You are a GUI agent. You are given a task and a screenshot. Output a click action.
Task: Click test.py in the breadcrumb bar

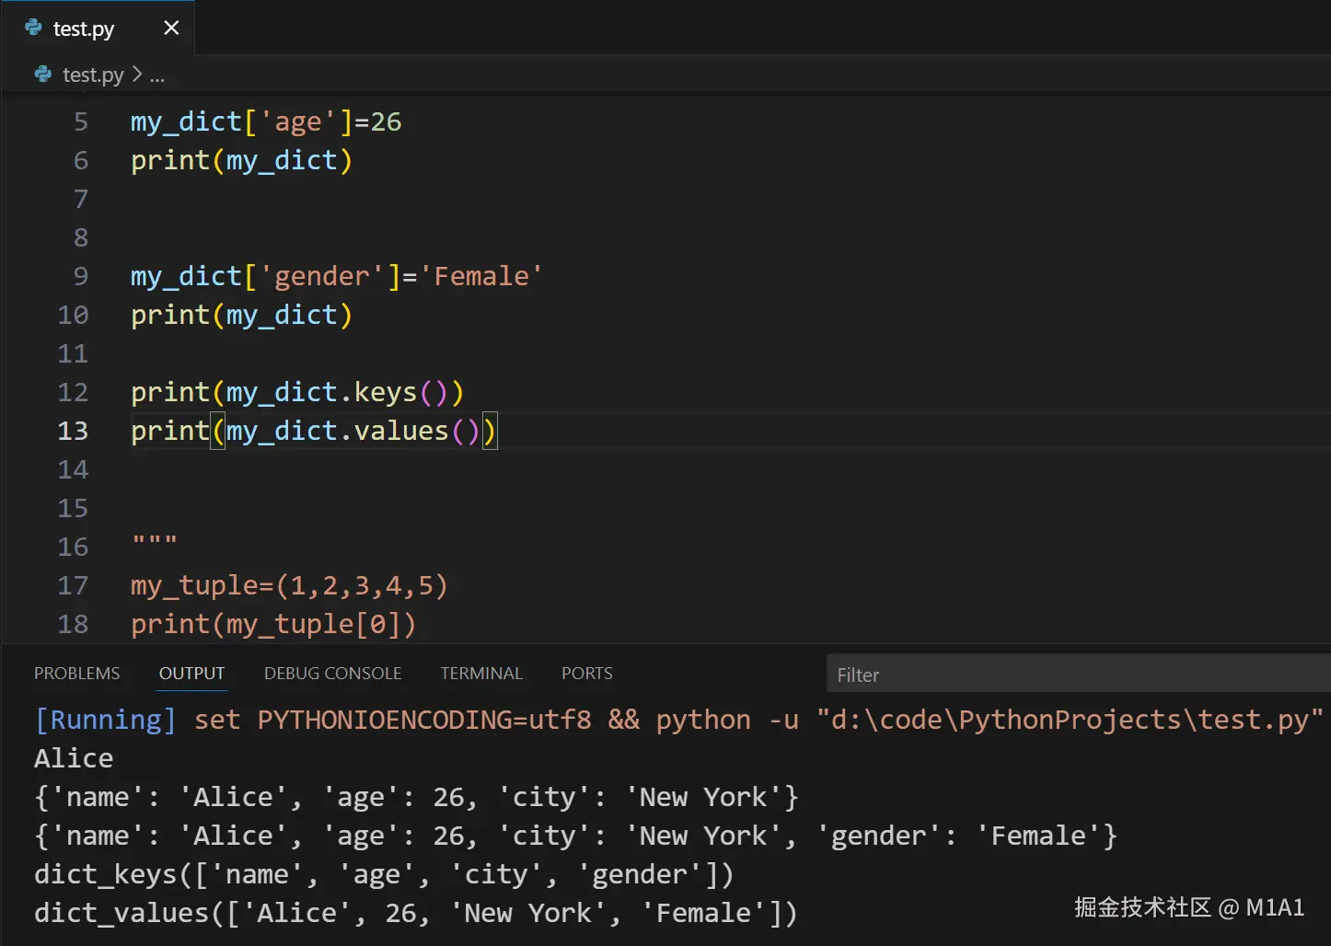tap(93, 75)
